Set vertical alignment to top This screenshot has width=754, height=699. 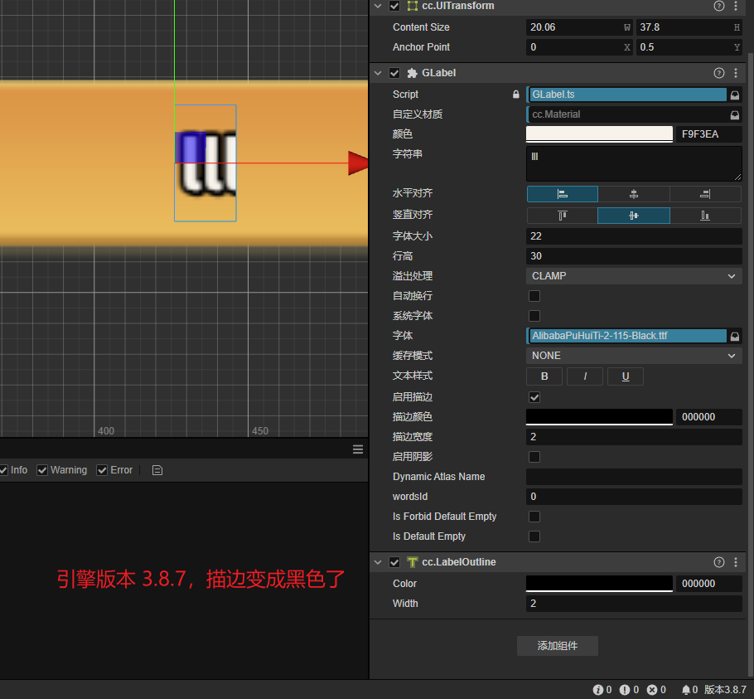point(562,215)
